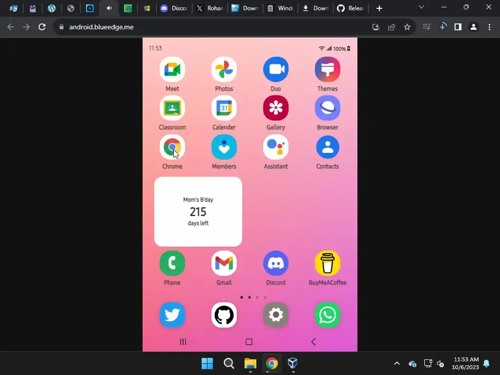500x375 pixels.
Task: Open Windows Search from taskbar
Action: click(x=229, y=363)
